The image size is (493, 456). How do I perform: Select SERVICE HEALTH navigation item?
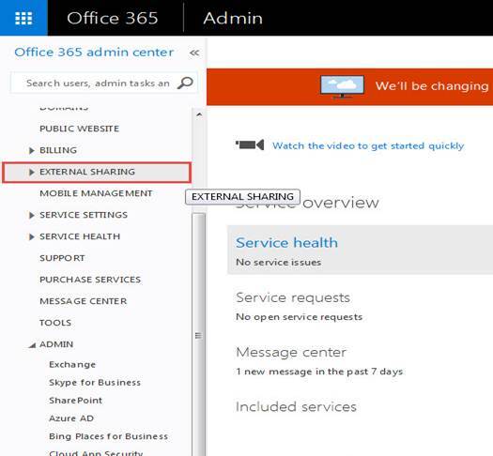pyautogui.click(x=80, y=236)
